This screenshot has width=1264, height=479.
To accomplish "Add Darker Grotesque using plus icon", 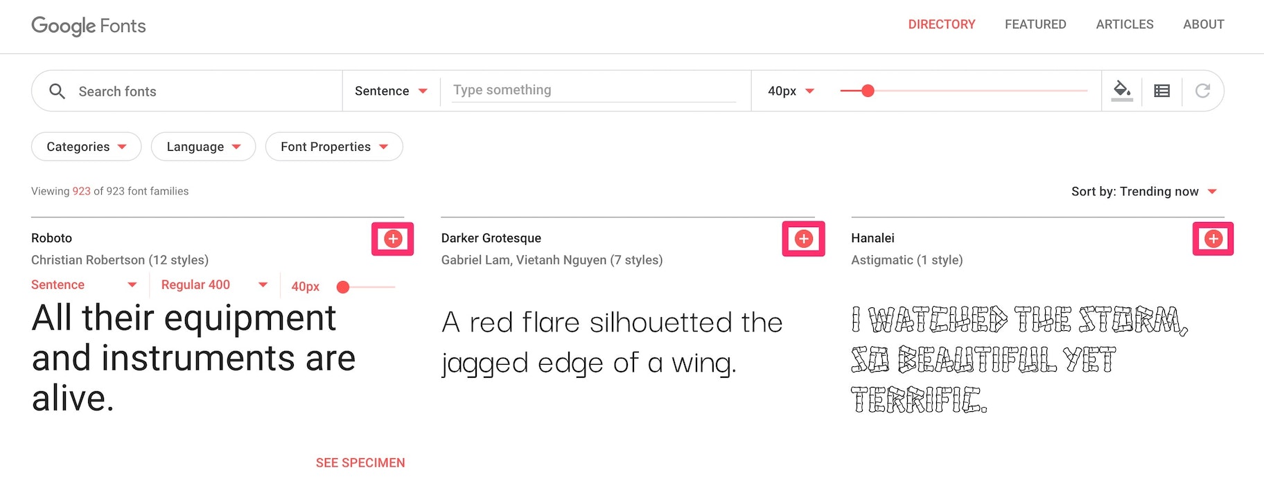I will pos(804,238).
